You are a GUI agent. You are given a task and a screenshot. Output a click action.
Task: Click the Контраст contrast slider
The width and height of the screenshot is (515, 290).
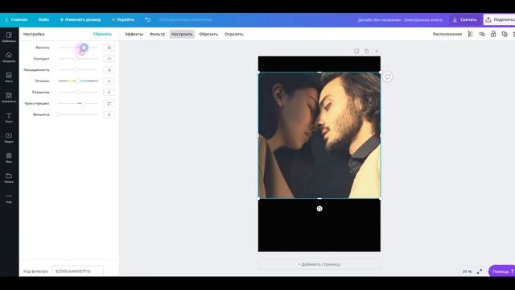pyautogui.click(x=78, y=59)
